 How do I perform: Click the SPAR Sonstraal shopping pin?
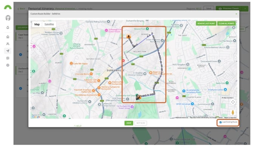tap(192, 104)
